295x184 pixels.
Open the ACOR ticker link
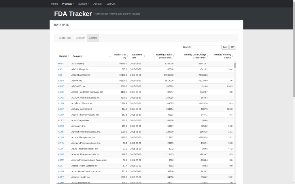61,137
